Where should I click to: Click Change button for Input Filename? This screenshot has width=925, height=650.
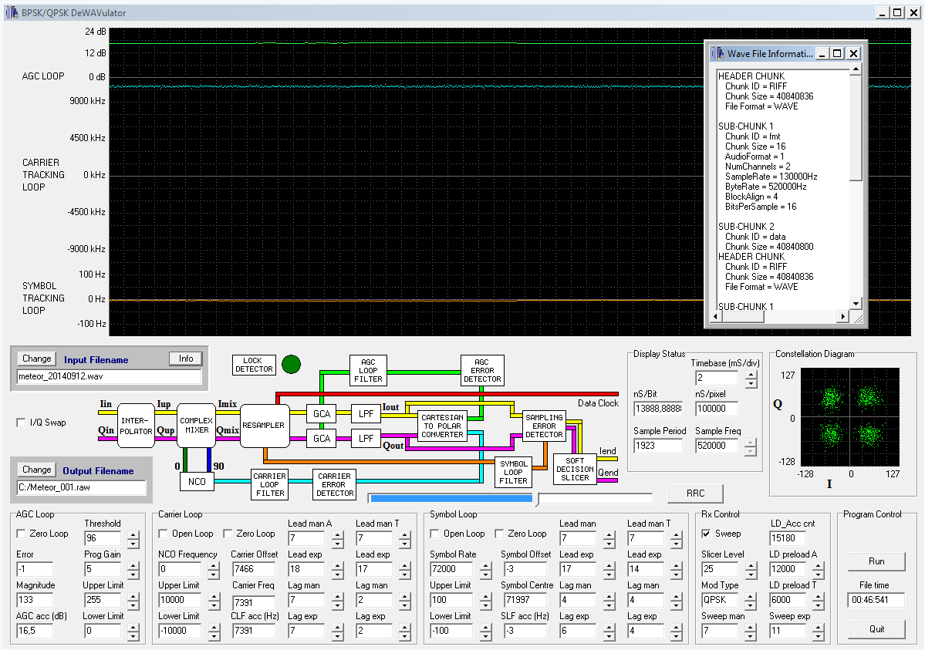36,359
